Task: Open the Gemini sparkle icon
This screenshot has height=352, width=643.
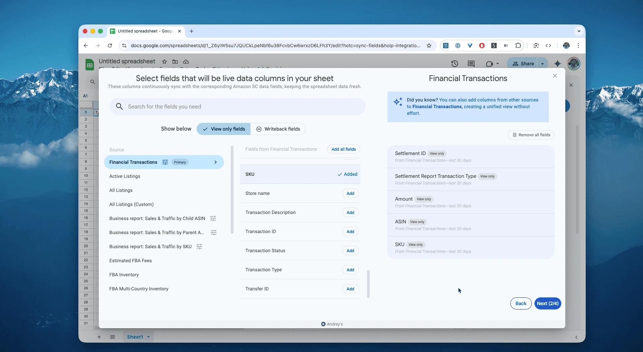Action: [x=558, y=64]
